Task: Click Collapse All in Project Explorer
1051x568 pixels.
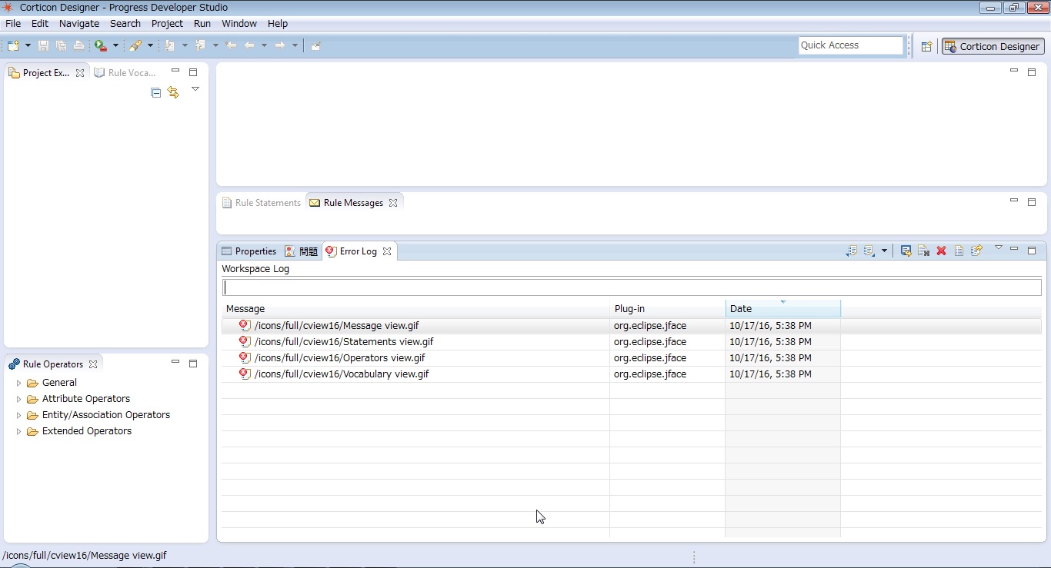Action: click(156, 92)
